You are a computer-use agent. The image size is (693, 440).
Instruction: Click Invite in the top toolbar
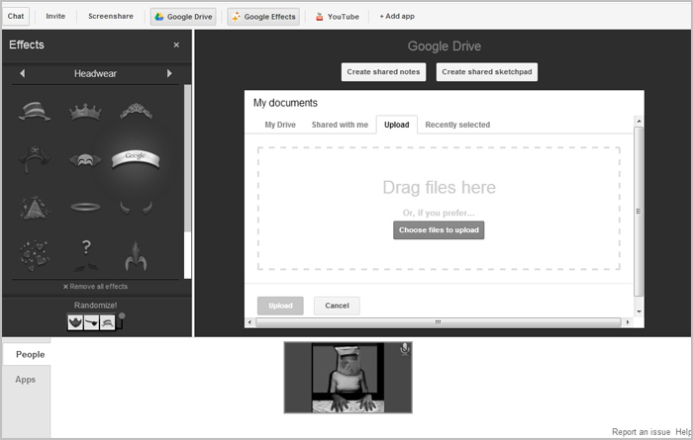coord(55,16)
